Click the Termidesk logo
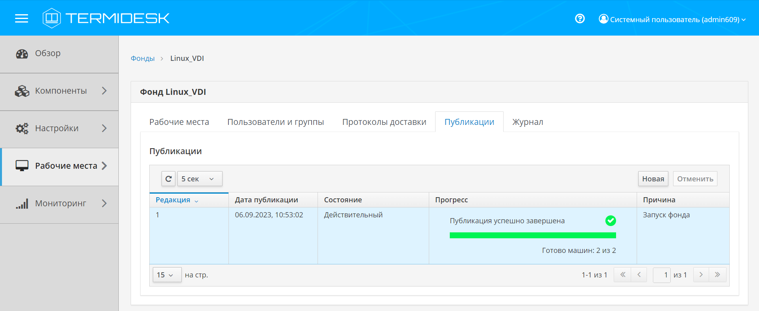This screenshot has width=759, height=311. point(106,18)
